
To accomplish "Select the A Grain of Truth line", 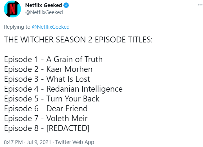I will (x=53, y=60).
